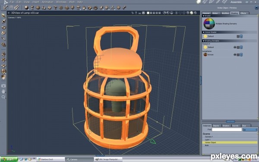Click the text T tool icon
The image size is (259, 162).
55,7
